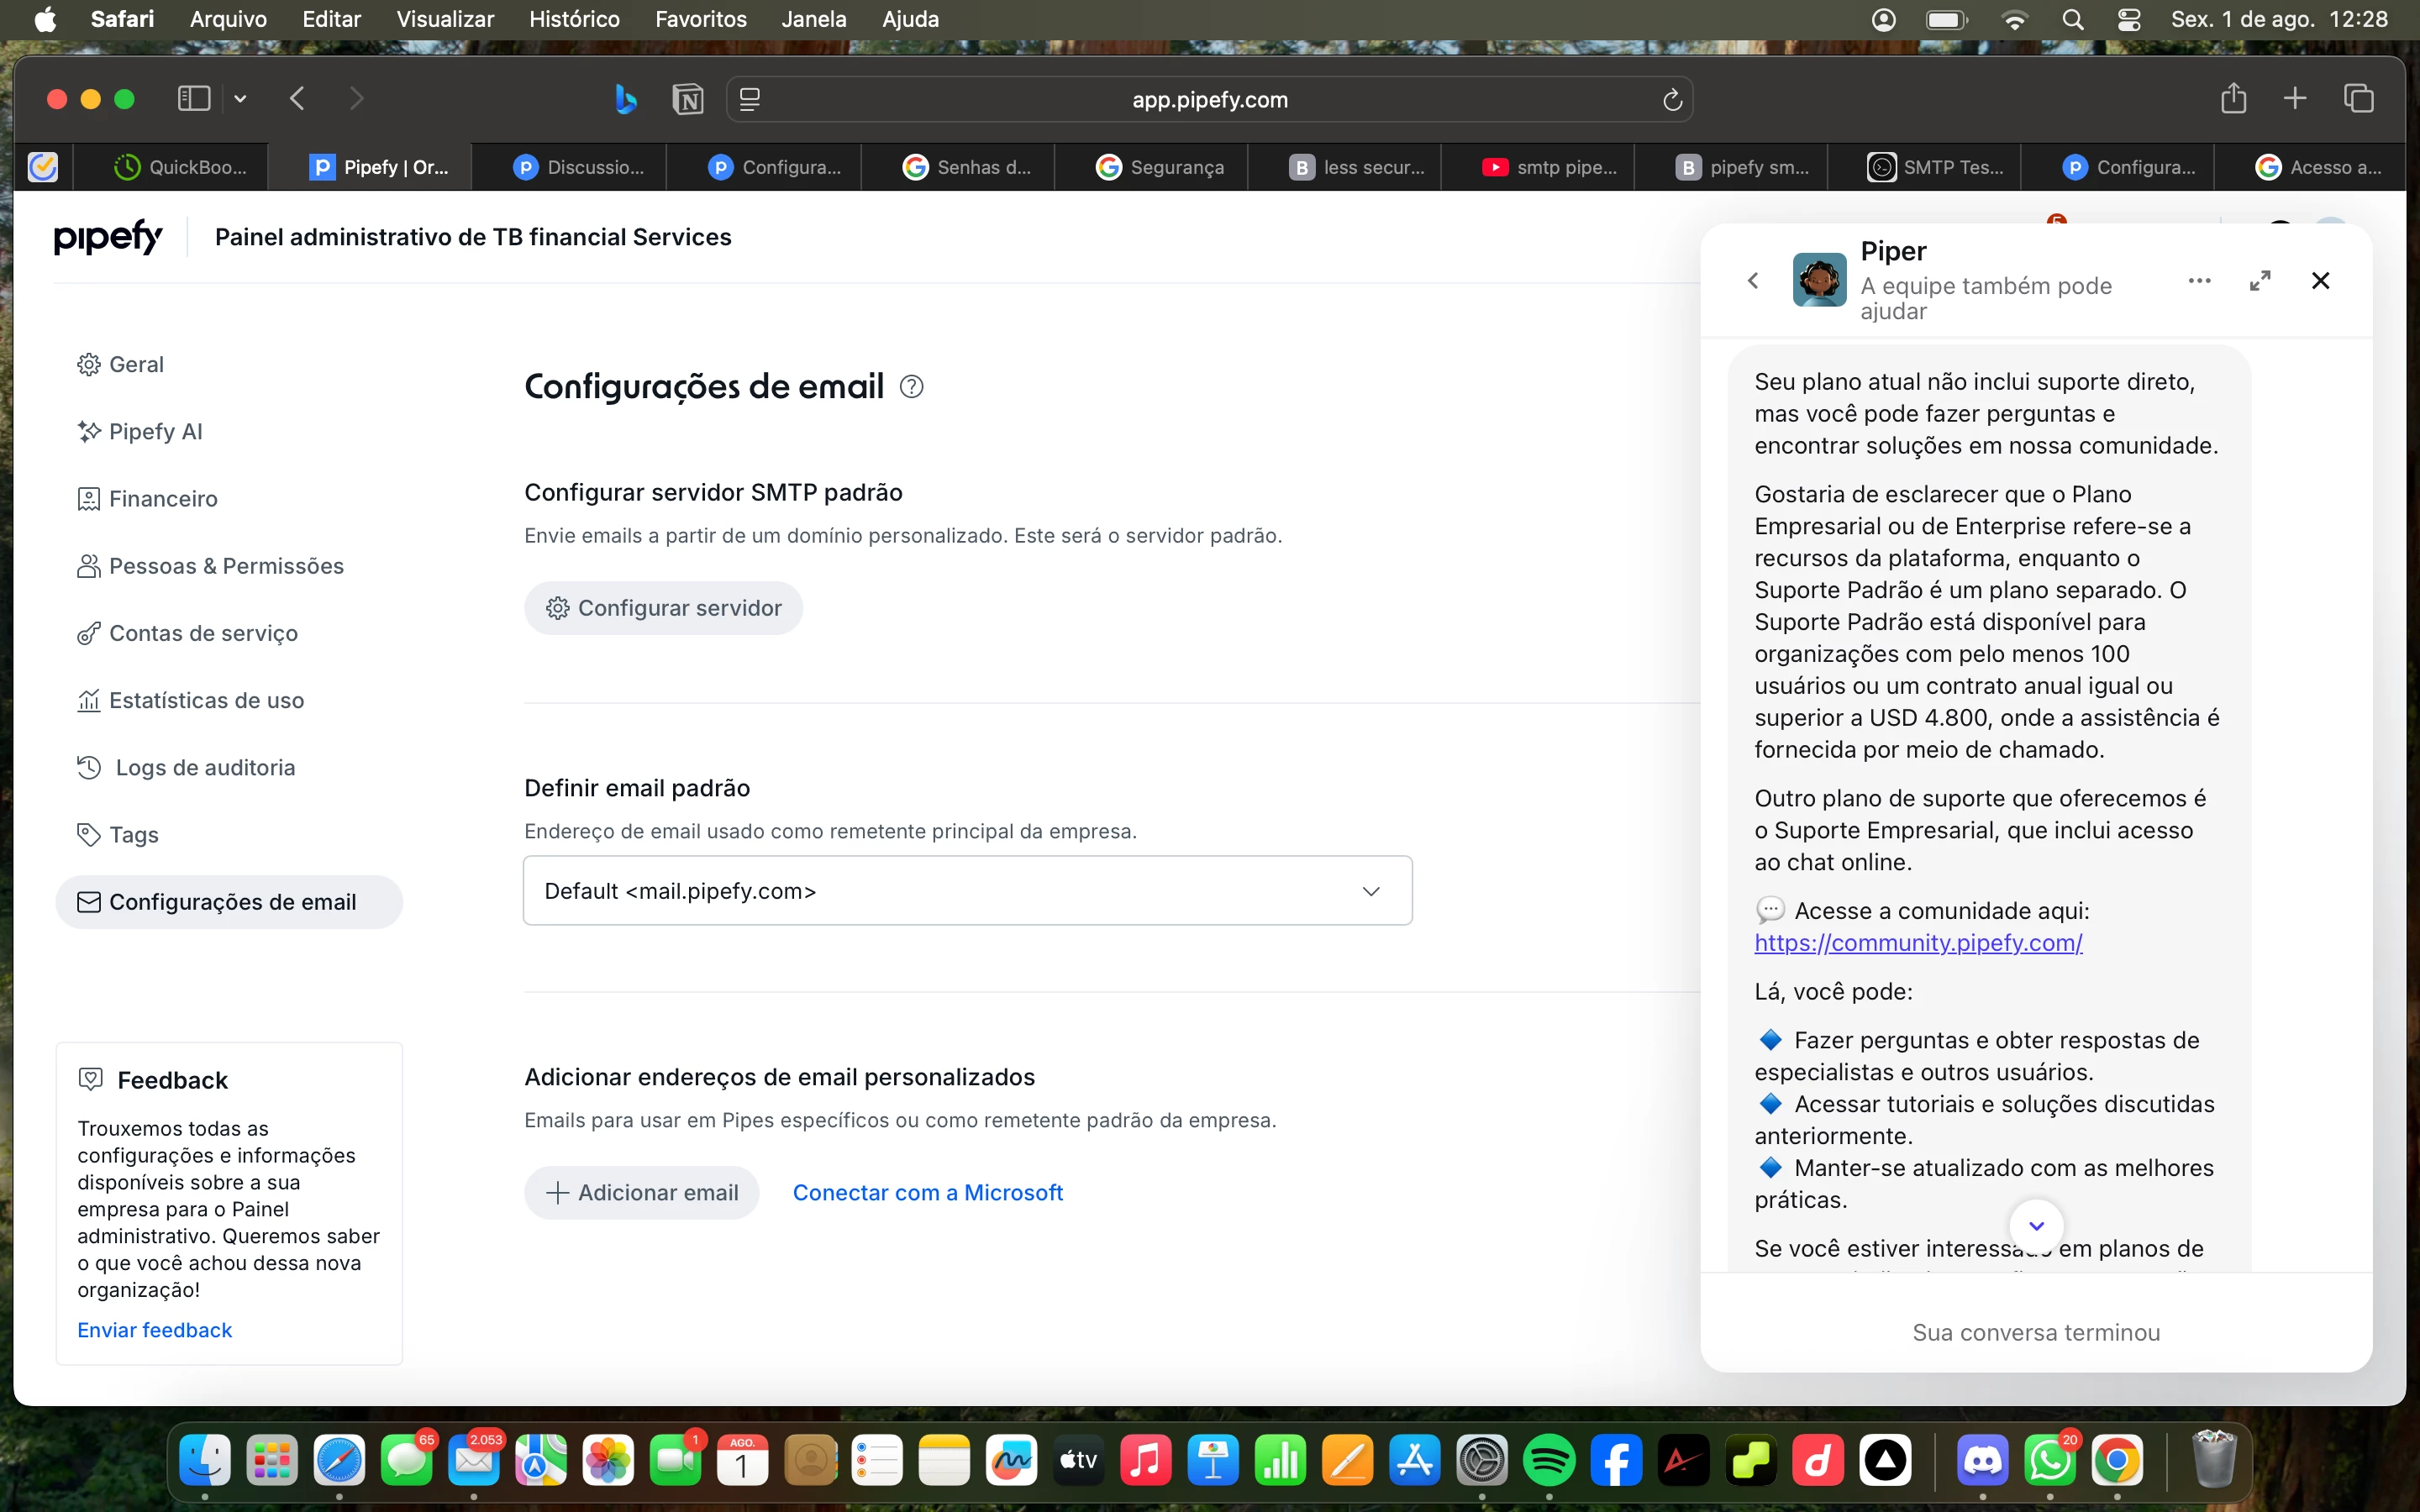2420x1512 pixels.
Task: Open the help icon beside Configurações de email
Action: [x=911, y=387]
